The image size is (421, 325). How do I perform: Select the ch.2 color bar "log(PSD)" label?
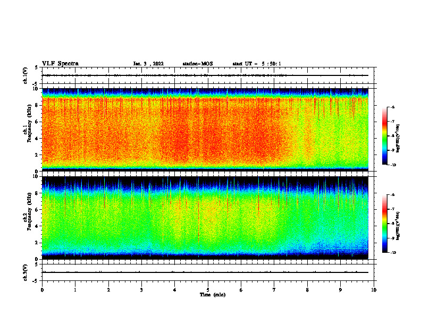coord(398,226)
